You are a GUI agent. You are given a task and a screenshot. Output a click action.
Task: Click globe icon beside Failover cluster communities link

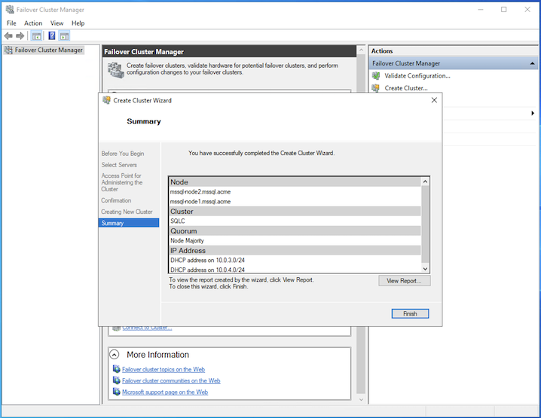(x=117, y=380)
